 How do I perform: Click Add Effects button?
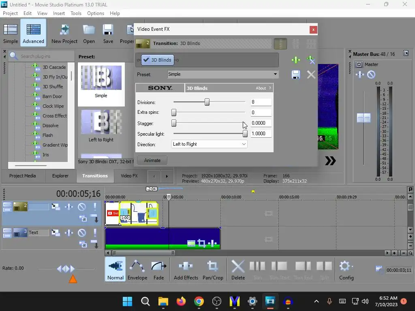186,270
